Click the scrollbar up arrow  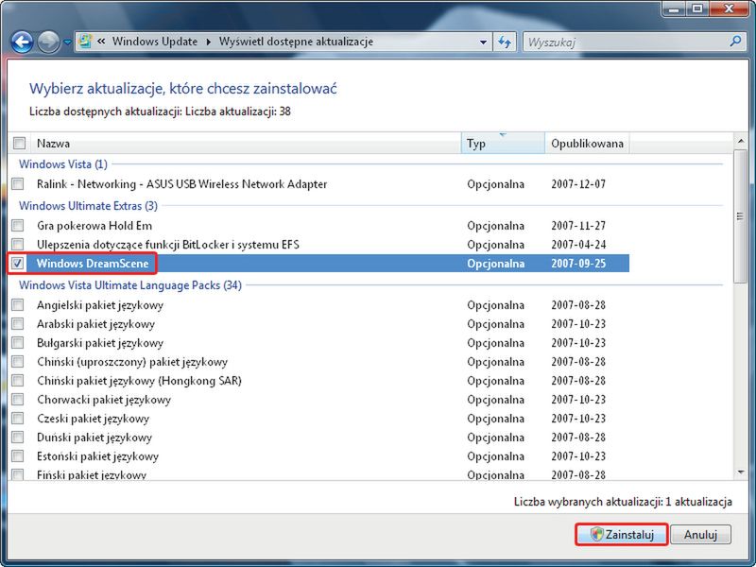click(x=741, y=141)
